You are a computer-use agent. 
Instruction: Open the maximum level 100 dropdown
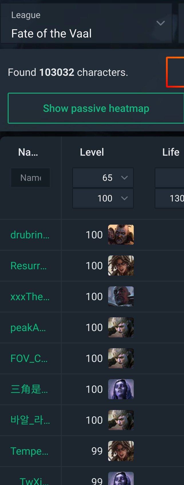pyautogui.click(x=103, y=198)
